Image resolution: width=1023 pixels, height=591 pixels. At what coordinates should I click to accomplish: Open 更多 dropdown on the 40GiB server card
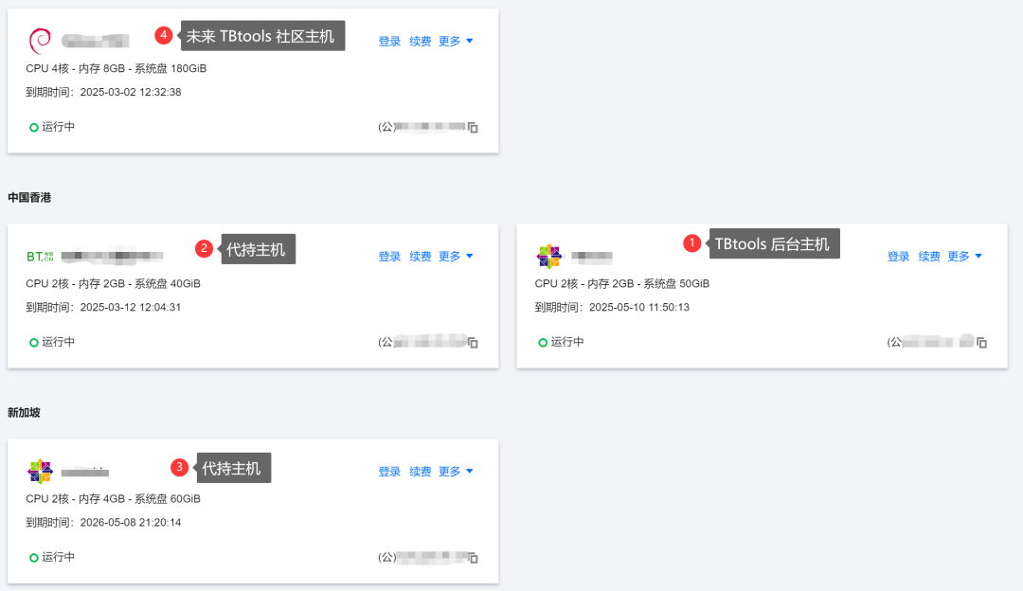[456, 257]
